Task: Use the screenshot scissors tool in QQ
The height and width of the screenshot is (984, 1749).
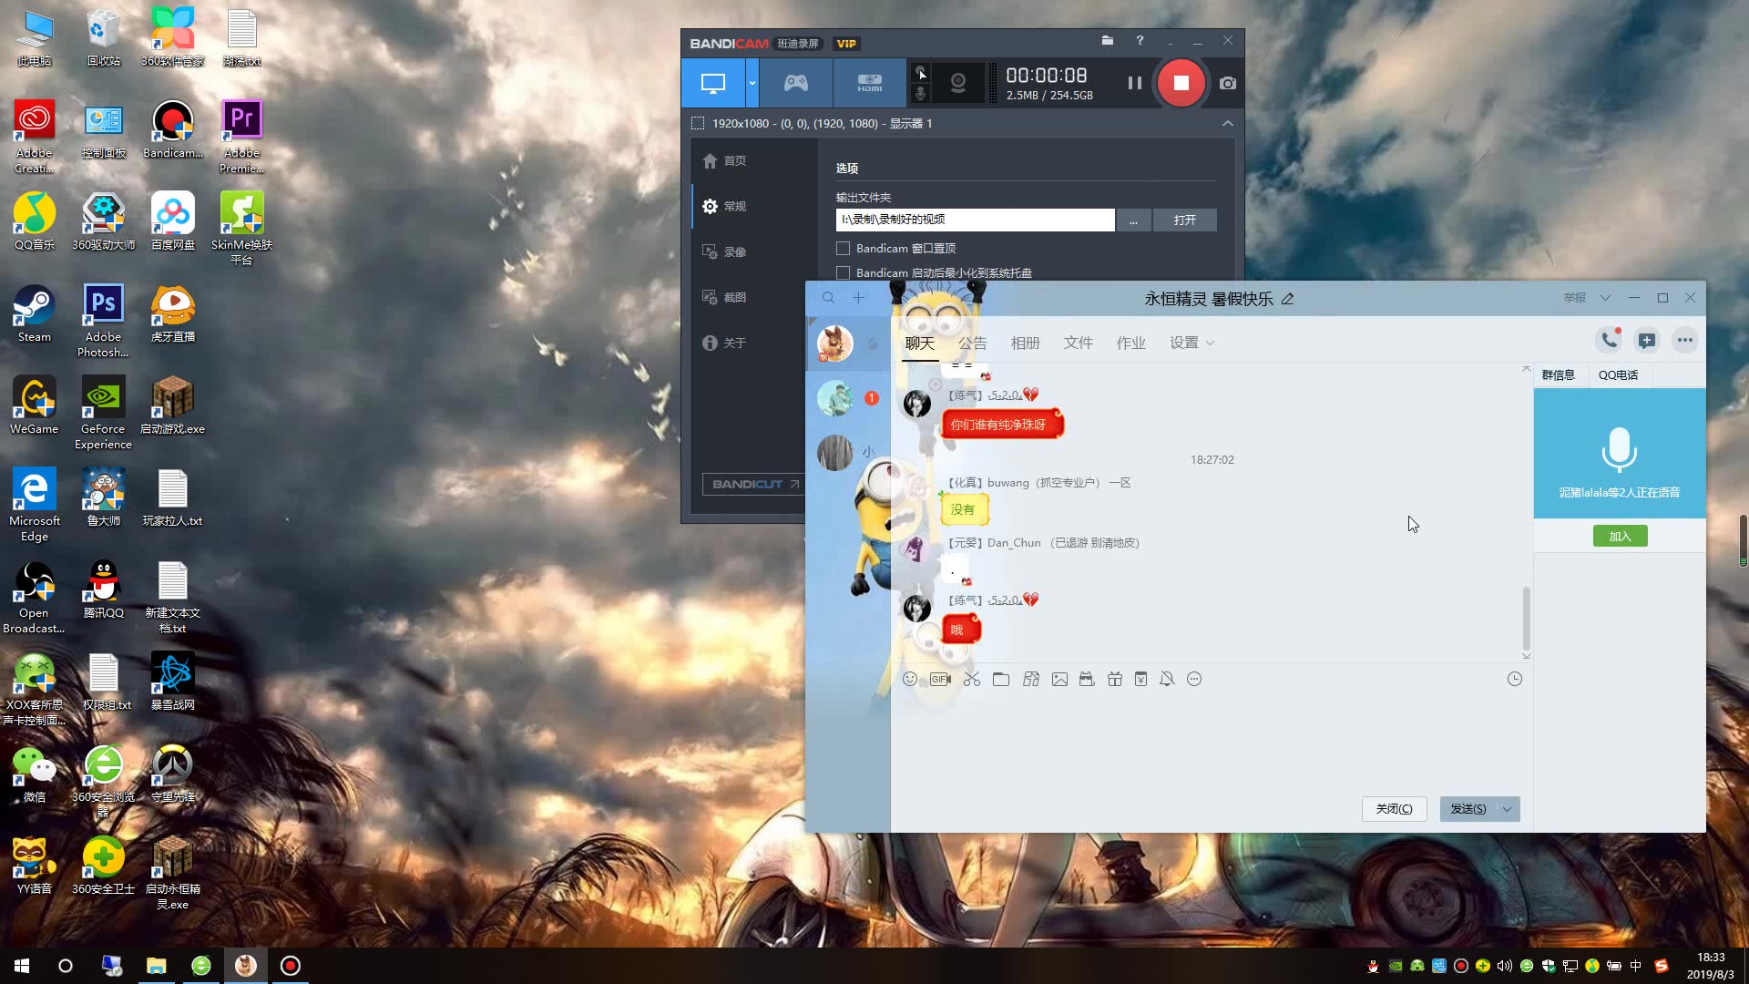Action: (x=972, y=679)
